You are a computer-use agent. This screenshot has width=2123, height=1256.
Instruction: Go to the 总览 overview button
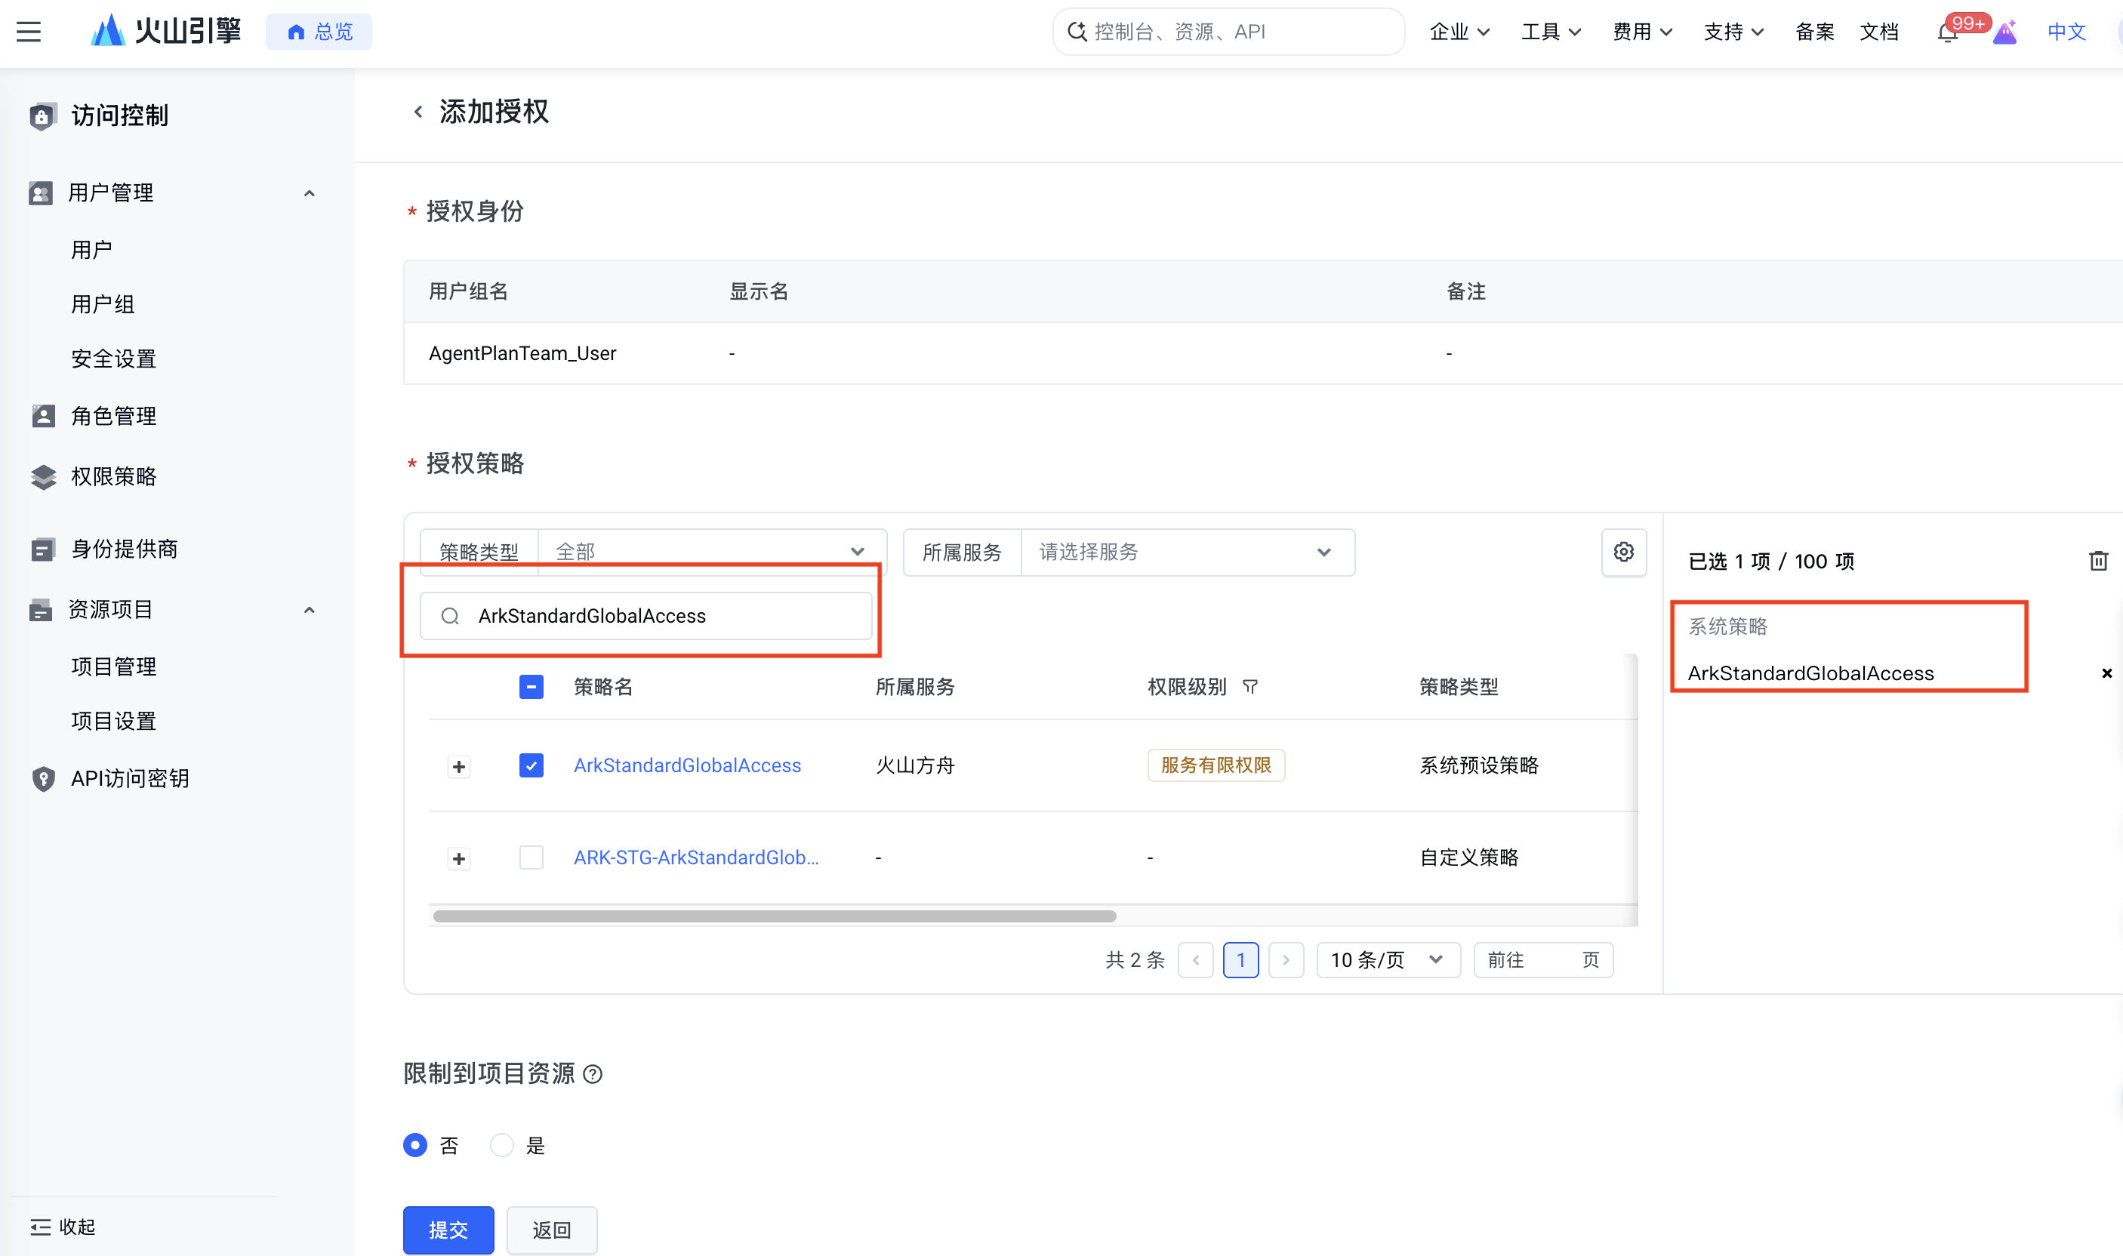pos(319,32)
